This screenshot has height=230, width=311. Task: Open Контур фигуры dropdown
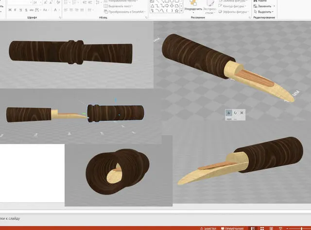pos(232,6)
